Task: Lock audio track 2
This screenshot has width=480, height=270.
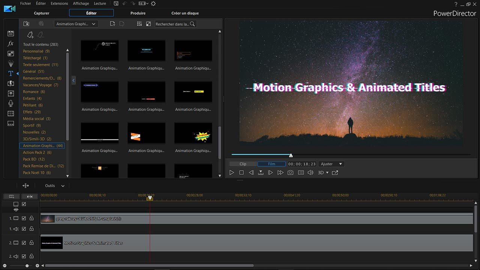Action: (x=31, y=256)
